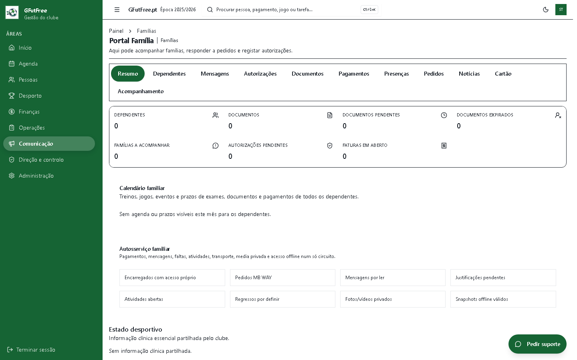The height and width of the screenshot is (360, 577).
Task: Open the Pedidos MB WAY card
Action: tap(282, 278)
